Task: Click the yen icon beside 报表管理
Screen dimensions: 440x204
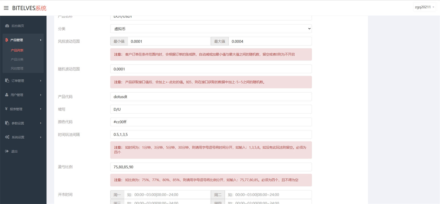Action: click(6, 109)
